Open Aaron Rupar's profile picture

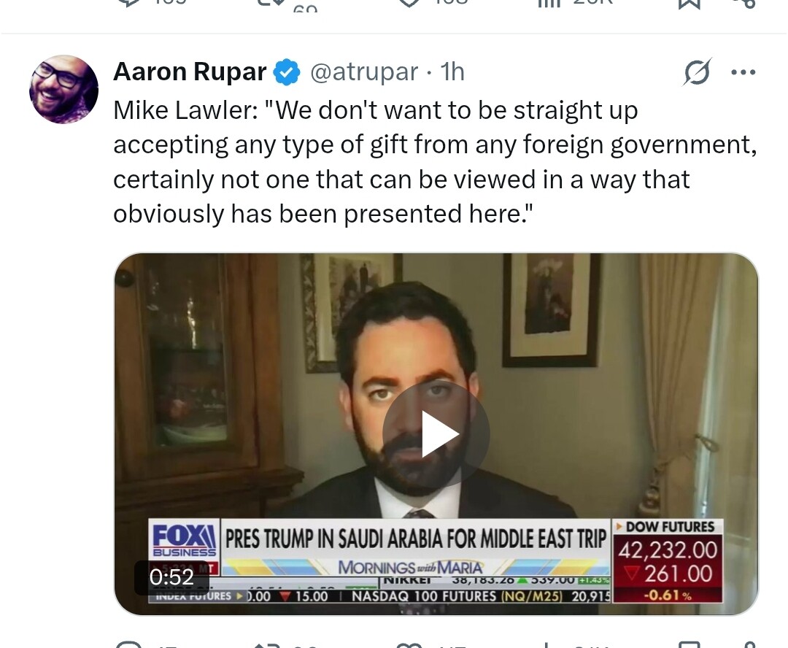pyautogui.click(x=63, y=90)
